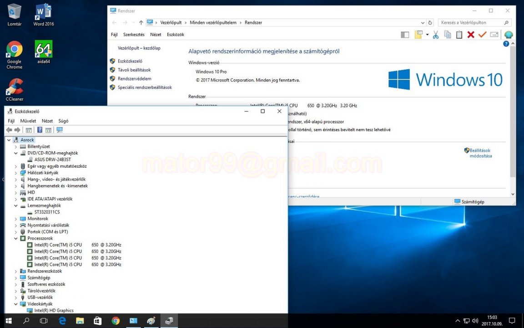Collapse the Lemezmeghajtók node

(x=16, y=205)
